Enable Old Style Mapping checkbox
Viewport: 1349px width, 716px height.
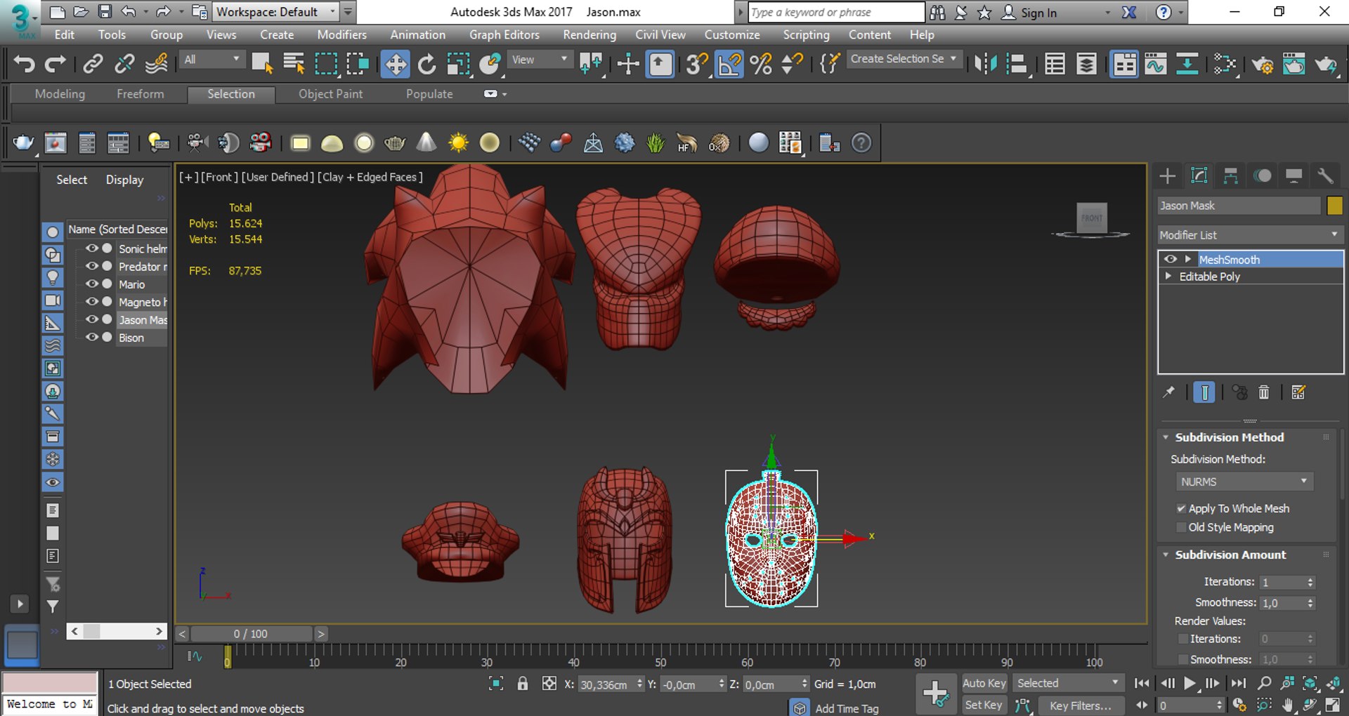click(1181, 527)
